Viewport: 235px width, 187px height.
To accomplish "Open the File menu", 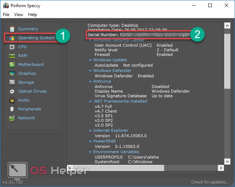I will click(x=6, y=15).
